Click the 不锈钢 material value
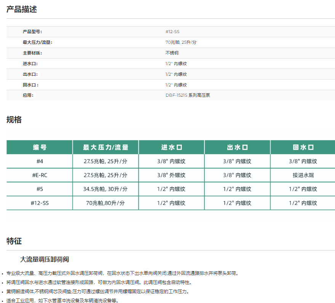The image size is (335, 303). coord(172,53)
